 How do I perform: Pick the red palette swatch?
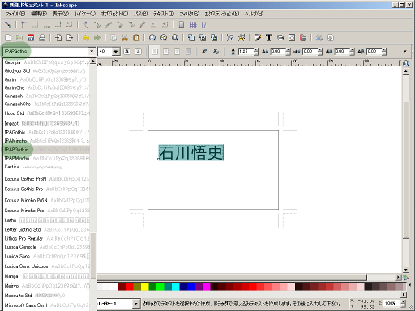130,286
